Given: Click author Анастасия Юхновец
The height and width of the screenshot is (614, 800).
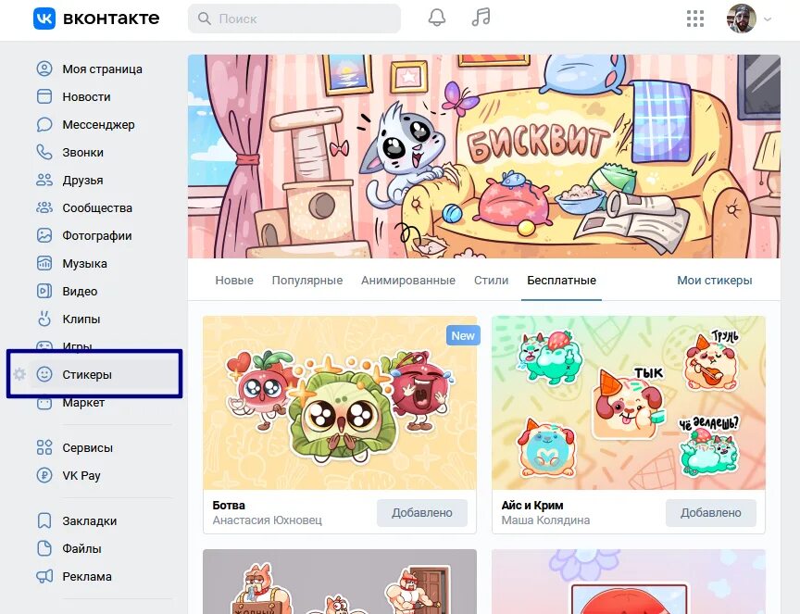Looking at the screenshot, I should [x=268, y=520].
